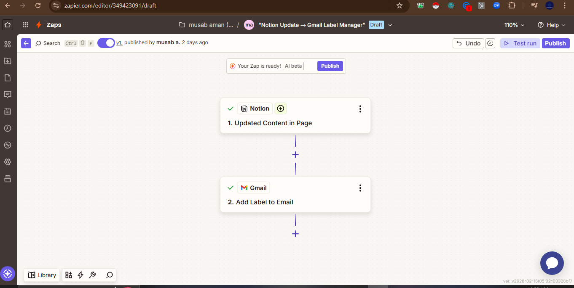The image size is (574, 288).
Task: Expand the Zap title dropdown chevron
Action: [390, 25]
